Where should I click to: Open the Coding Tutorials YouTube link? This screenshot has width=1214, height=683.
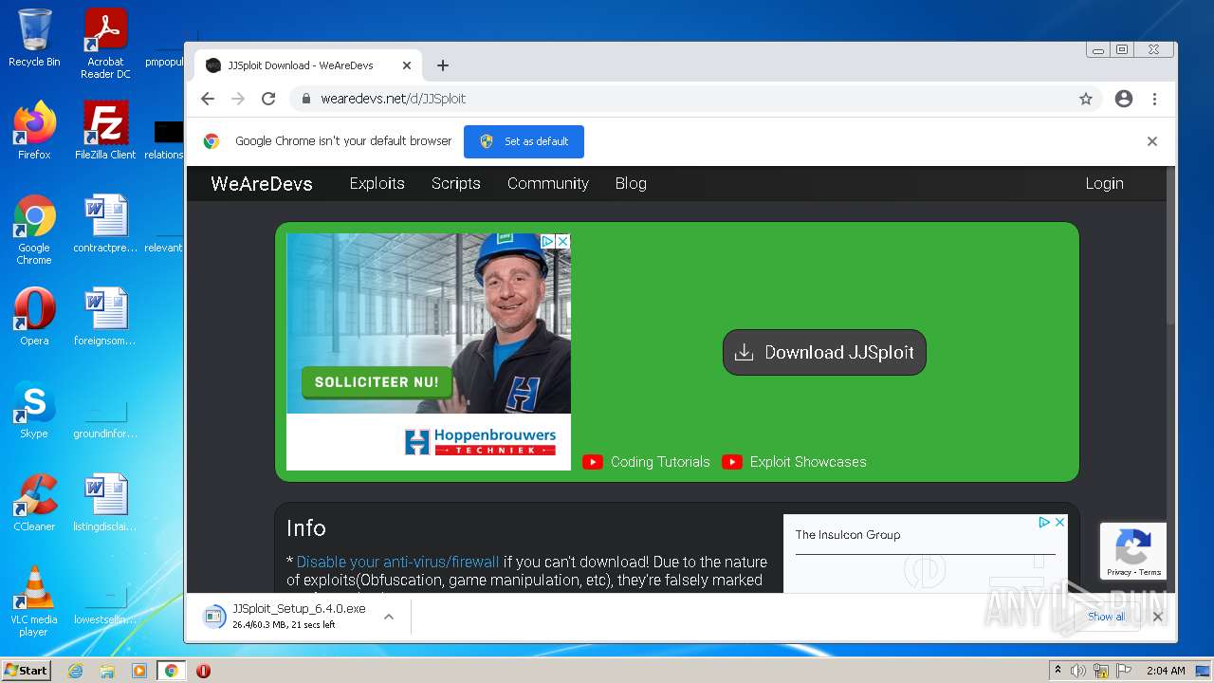(647, 462)
